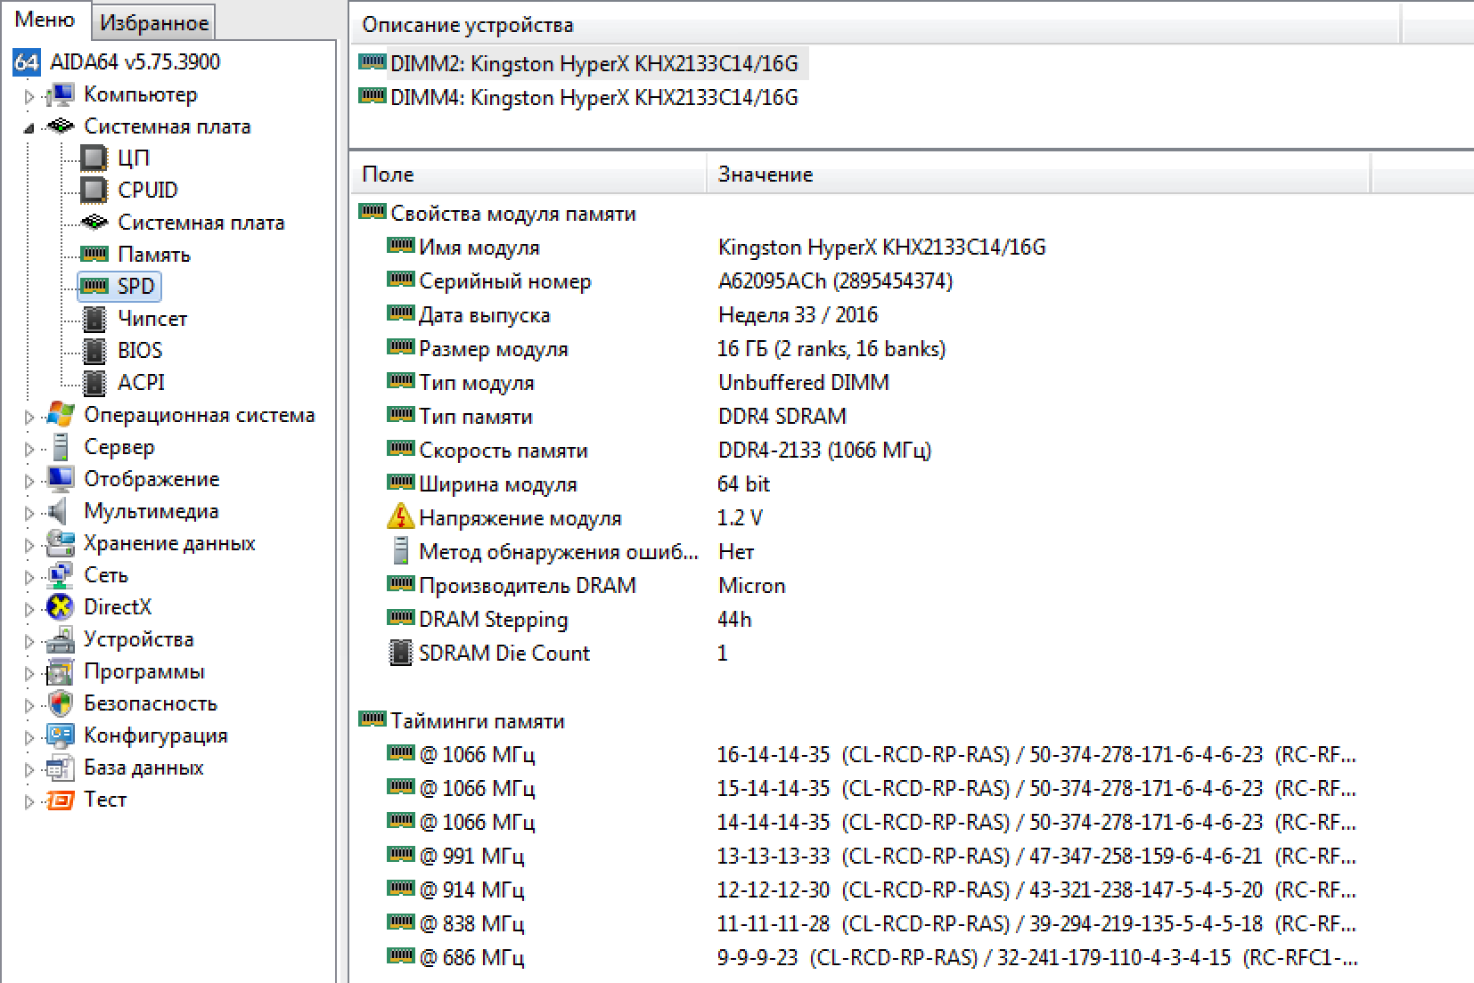1474x983 pixels.
Task: Open the Системная плата sub-item label
Action: (x=201, y=223)
